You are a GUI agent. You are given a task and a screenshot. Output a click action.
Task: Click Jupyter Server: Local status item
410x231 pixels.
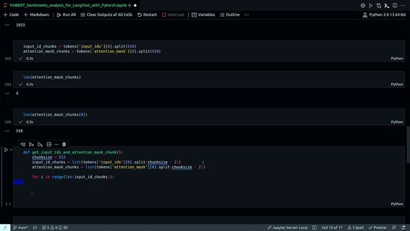pos(288,228)
